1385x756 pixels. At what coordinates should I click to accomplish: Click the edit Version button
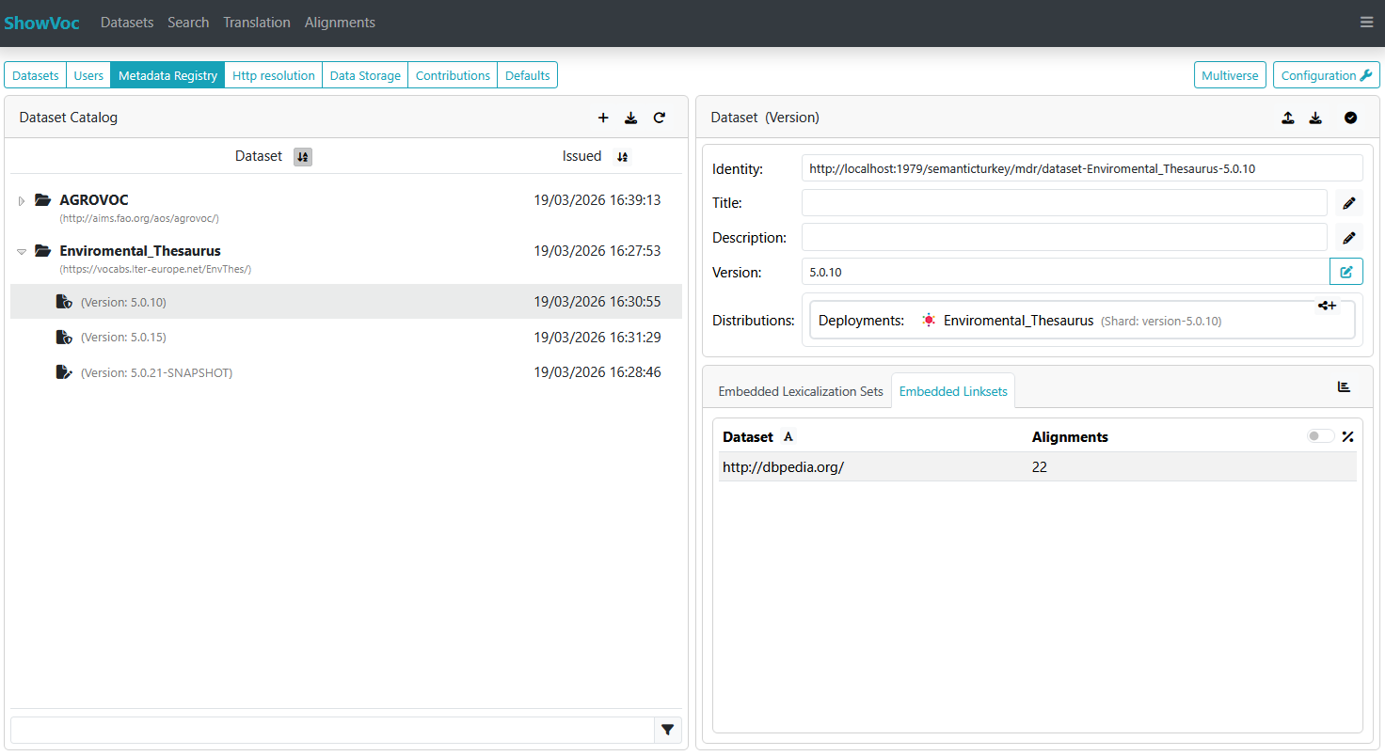click(x=1346, y=272)
